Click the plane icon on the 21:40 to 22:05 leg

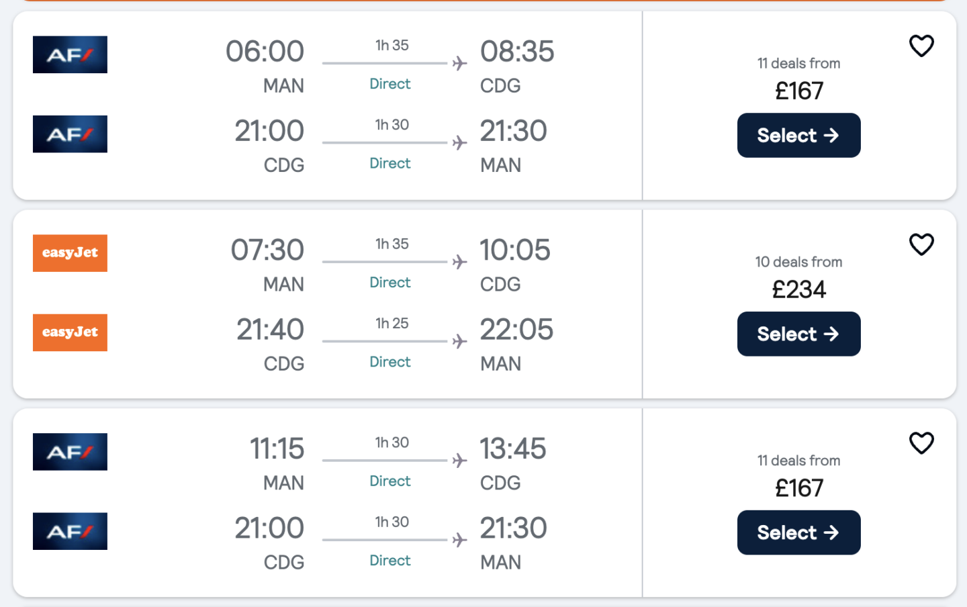tap(459, 341)
